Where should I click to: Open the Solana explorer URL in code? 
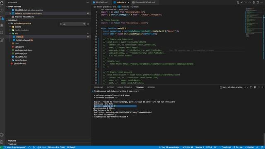158,64
